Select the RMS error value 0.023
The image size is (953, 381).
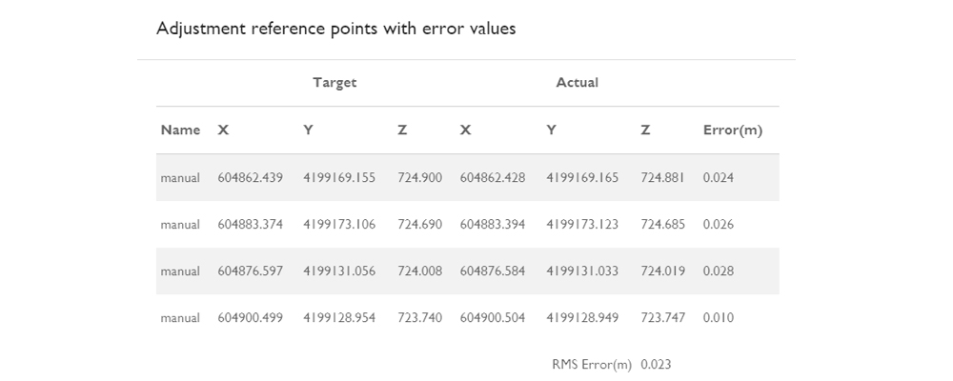click(x=657, y=365)
